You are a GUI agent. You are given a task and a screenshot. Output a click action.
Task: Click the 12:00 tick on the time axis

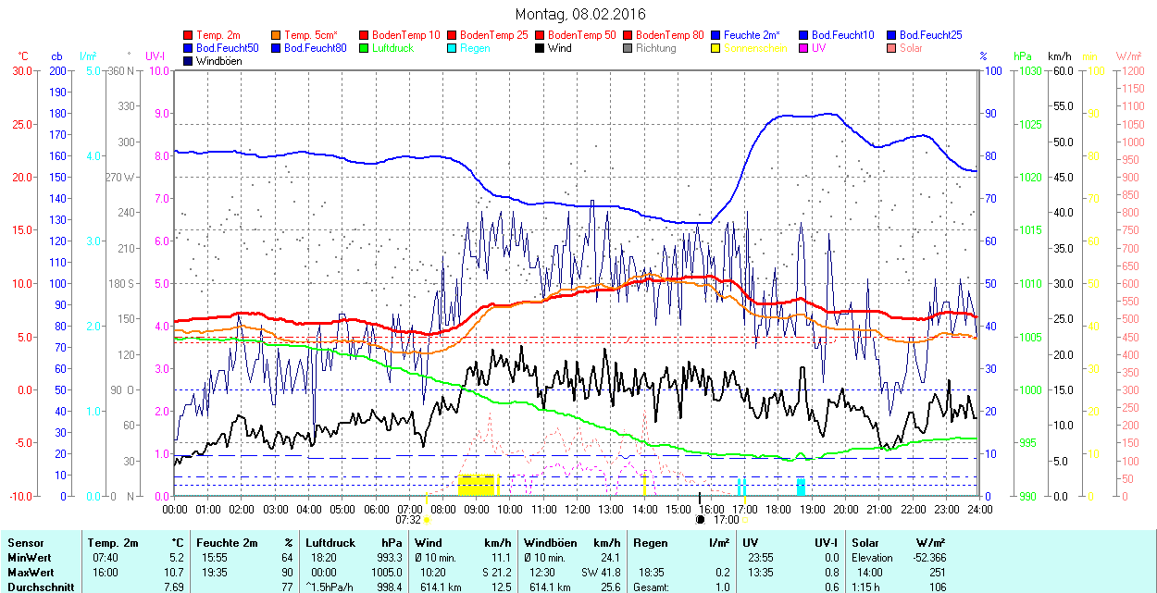(577, 509)
